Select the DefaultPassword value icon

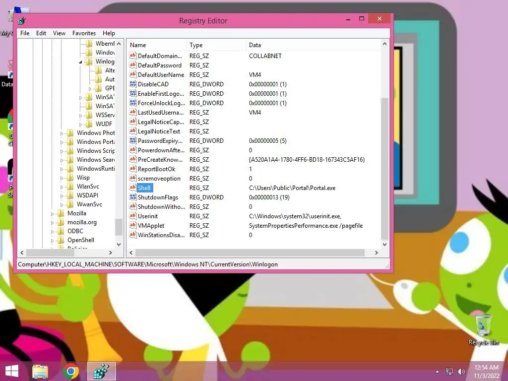tap(133, 65)
